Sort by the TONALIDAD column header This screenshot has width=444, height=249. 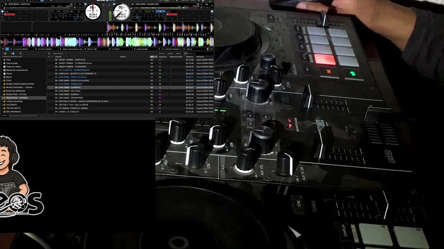click(x=163, y=57)
